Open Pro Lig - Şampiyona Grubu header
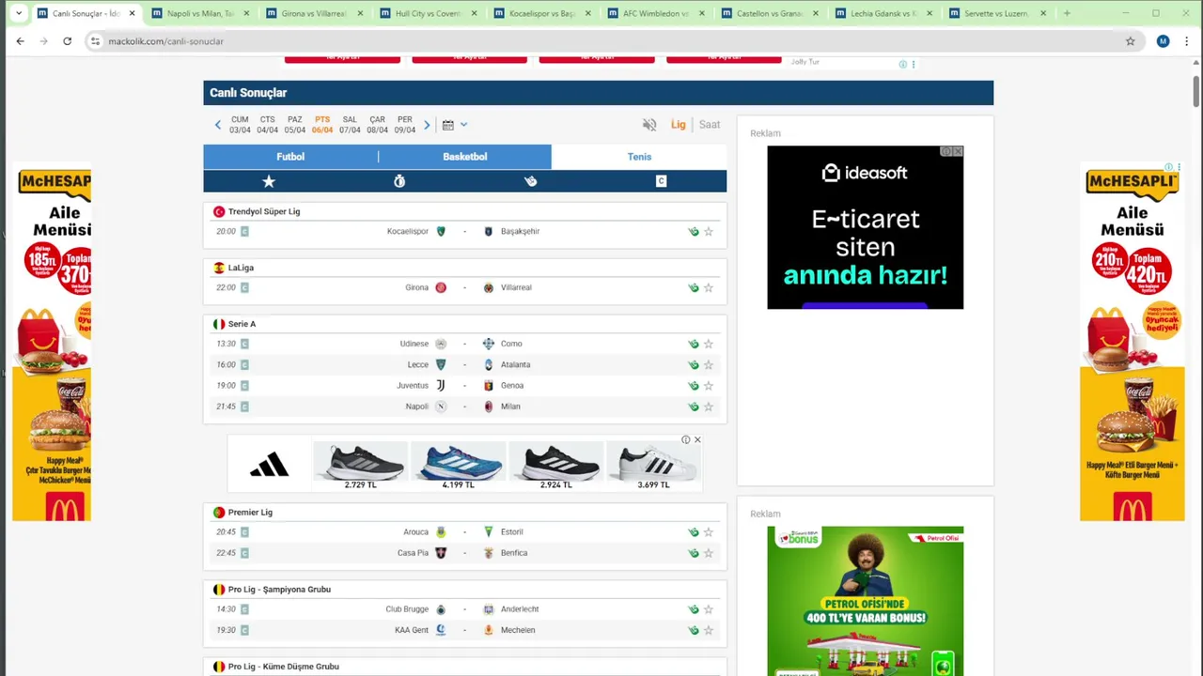1203x676 pixels. click(x=279, y=590)
